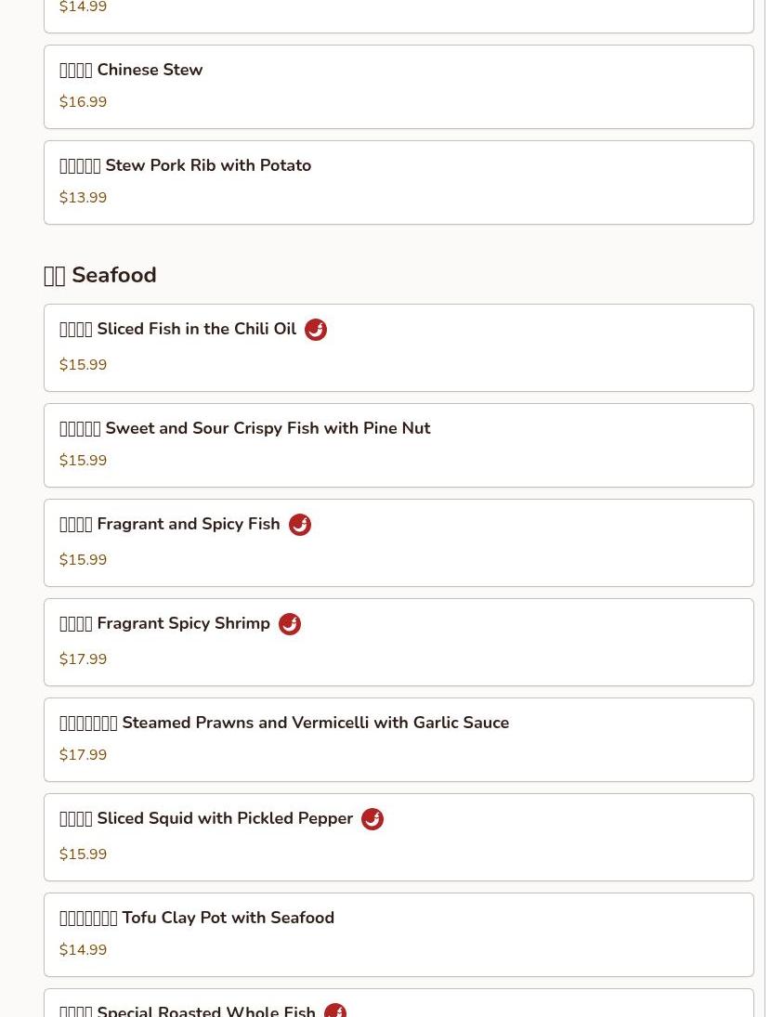Click the $16.99 price under Chinese Stew
784x1017 pixels.
[x=84, y=102]
